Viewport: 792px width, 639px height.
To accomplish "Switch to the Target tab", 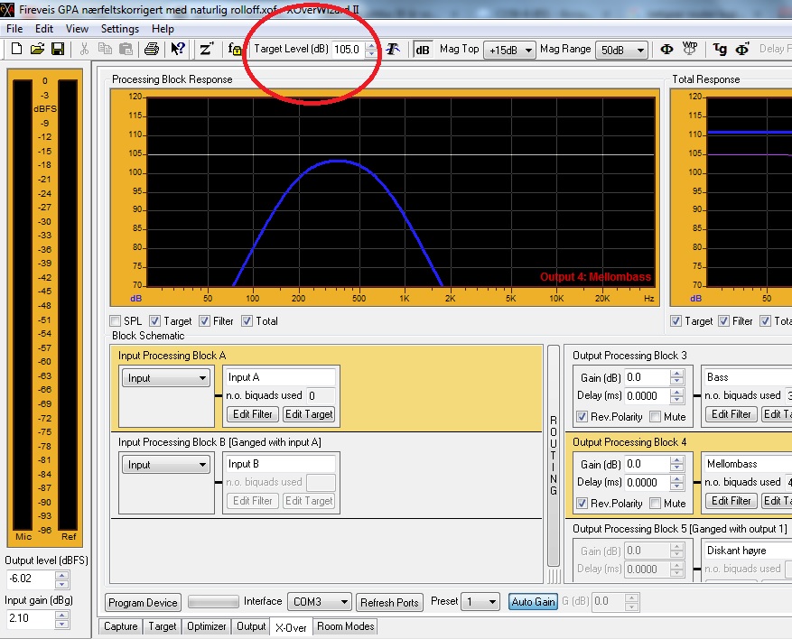I will [x=163, y=626].
